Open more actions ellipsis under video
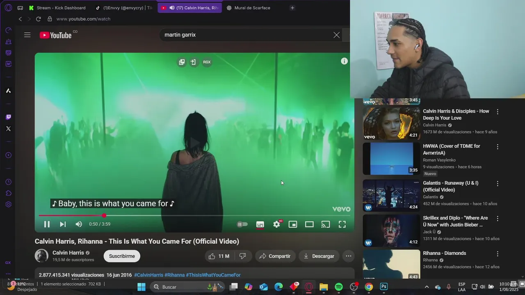Image resolution: width=525 pixels, height=295 pixels. pyautogui.click(x=349, y=256)
